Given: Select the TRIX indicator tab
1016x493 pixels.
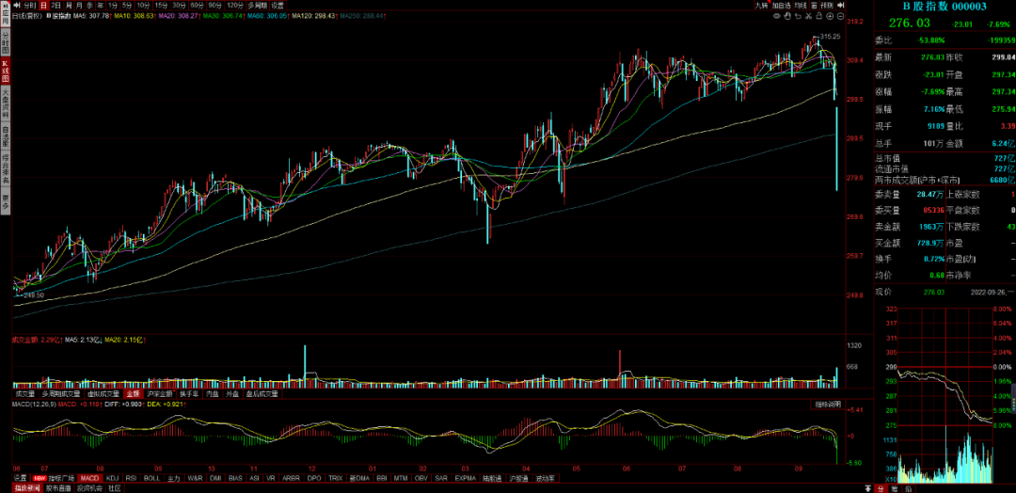Looking at the screenshot, I should click(335, 478).
